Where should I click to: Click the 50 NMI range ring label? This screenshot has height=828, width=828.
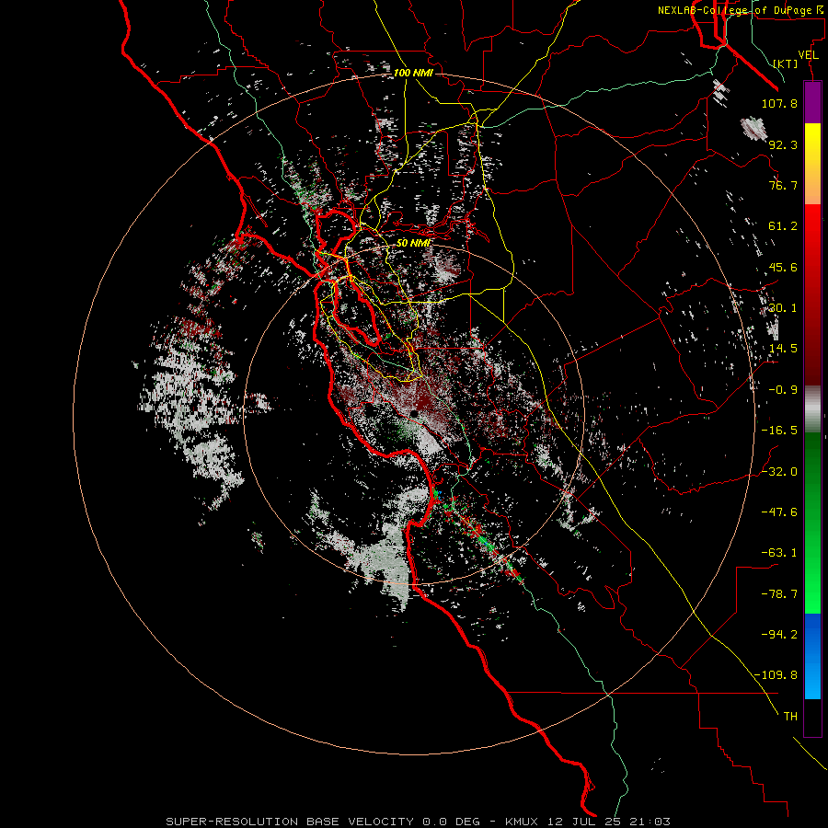[413, 243]
